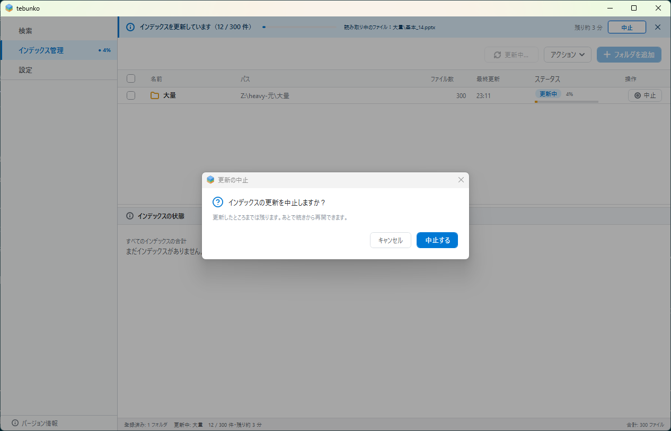Sort by the 名前 column header
Screen dimensions: 671x431
(156, 79)
